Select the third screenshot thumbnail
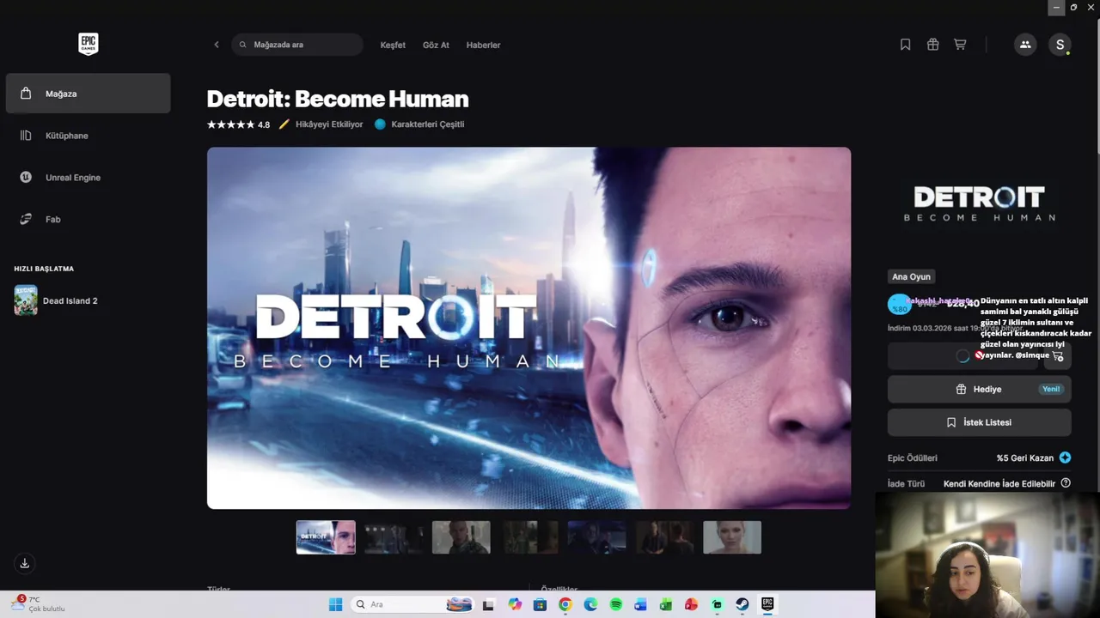Screen dimensions: 1100x618 click(461, 537)
